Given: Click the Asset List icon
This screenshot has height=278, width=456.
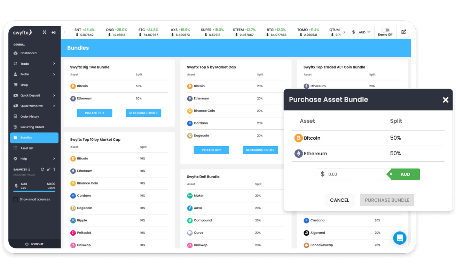Looking at the screenshot, I should pos(15,148).
